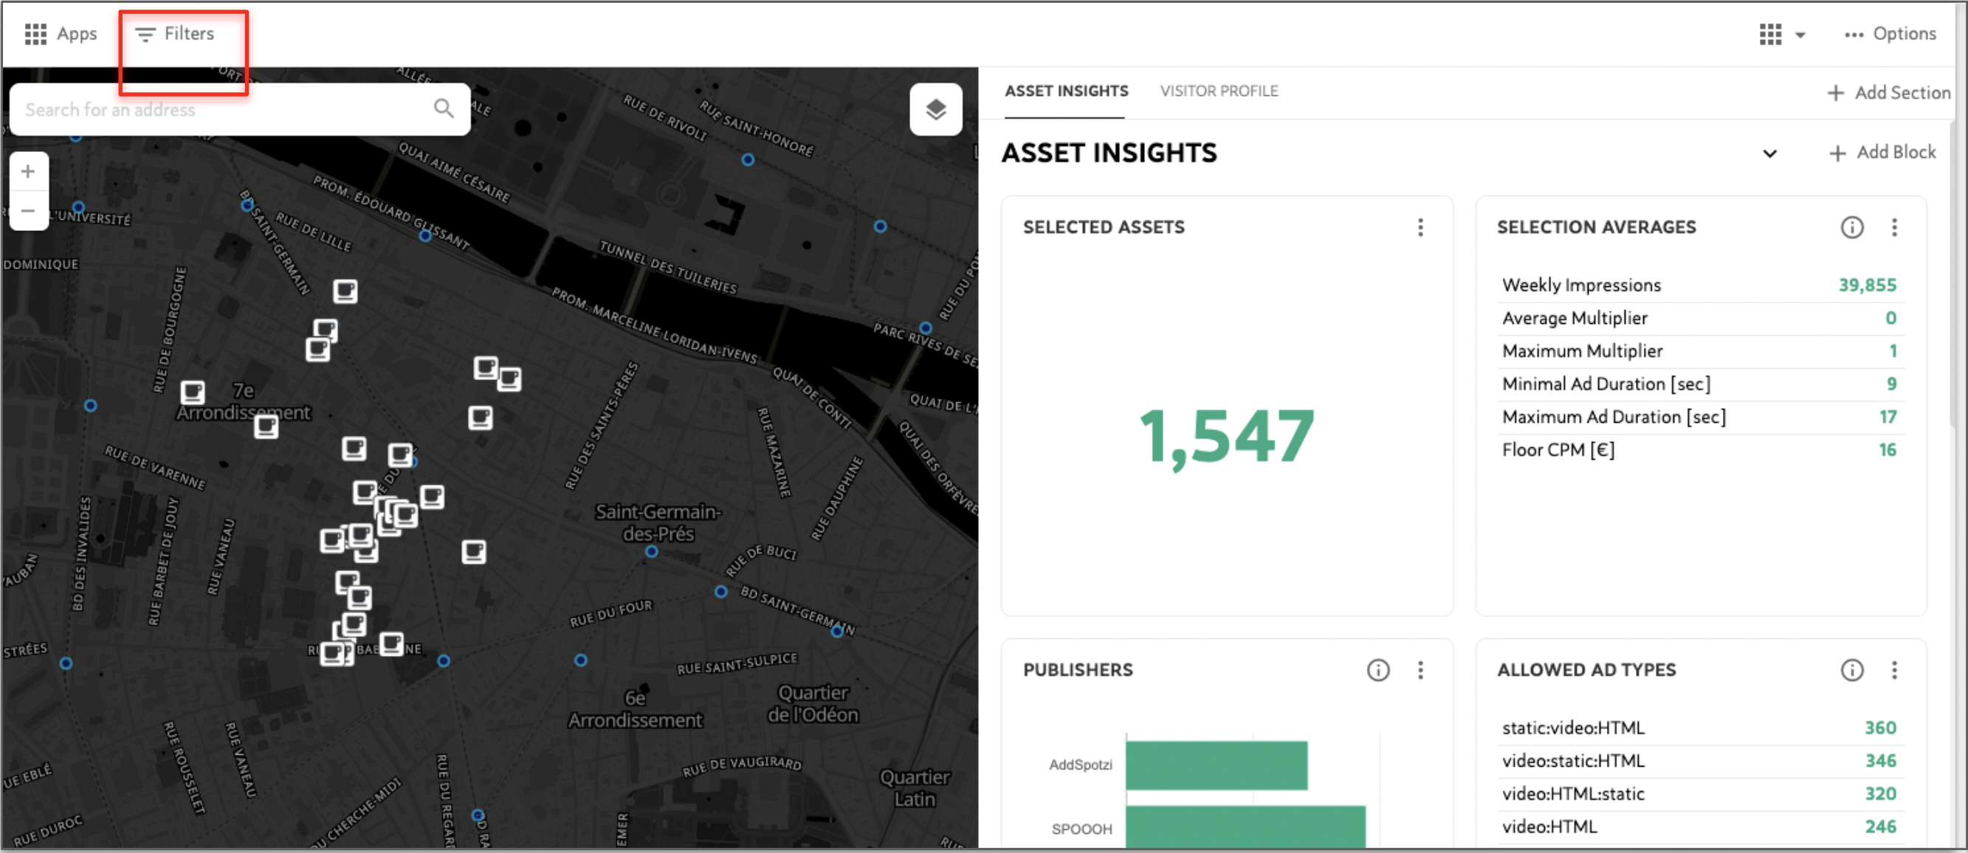
Task: Open Selected Assets block options menu
Action: (x=1420, y=227)
